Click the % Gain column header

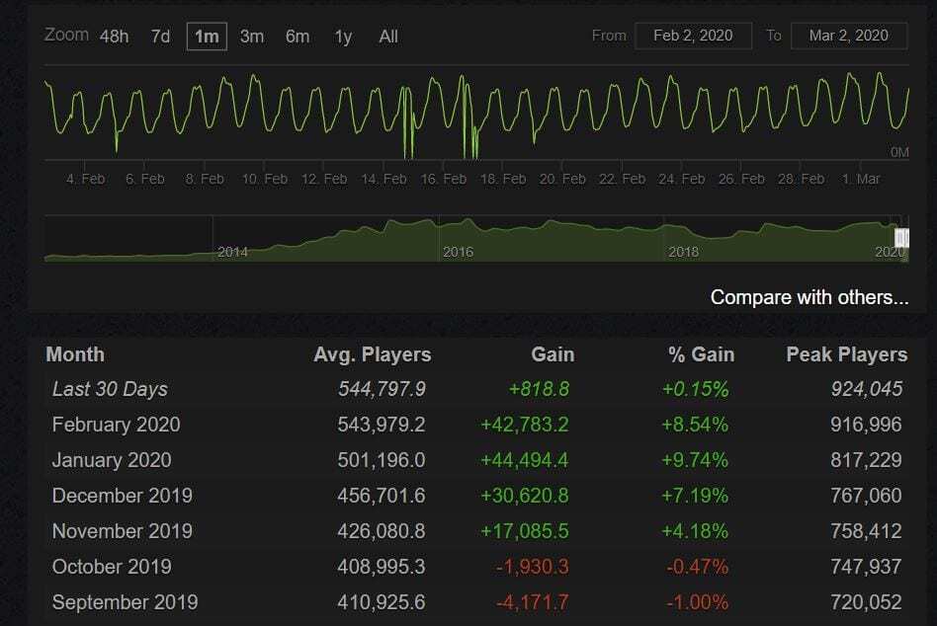tap(698, 354)
